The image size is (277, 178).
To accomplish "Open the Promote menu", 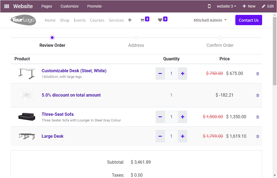I will click(x=94, y=6).
